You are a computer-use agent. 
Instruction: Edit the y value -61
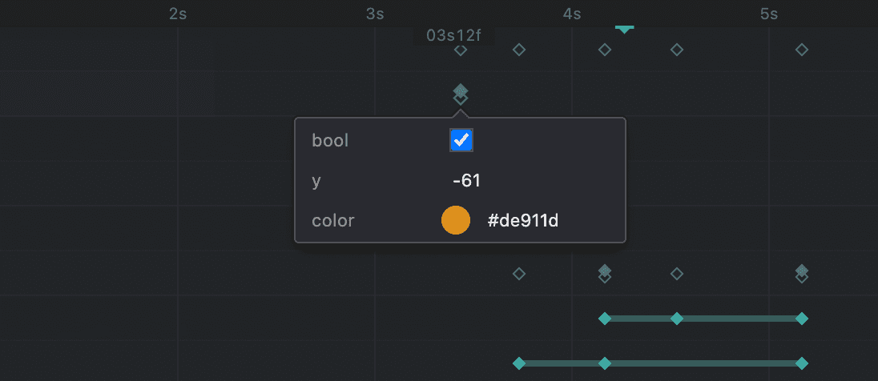pos(466,181)
